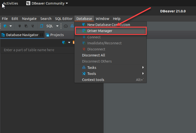196x133 pixels.
Task: Open the SQL button dropdown arrow
Action: click(57, 26)
